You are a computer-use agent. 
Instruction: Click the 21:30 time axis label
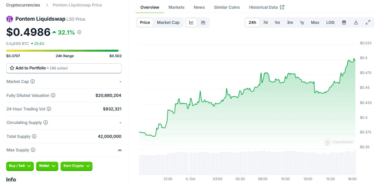[168, 179]
